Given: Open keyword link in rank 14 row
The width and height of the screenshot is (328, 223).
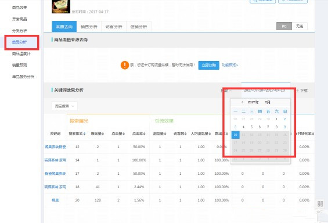Looking at the screenshot, I should 55,160.
